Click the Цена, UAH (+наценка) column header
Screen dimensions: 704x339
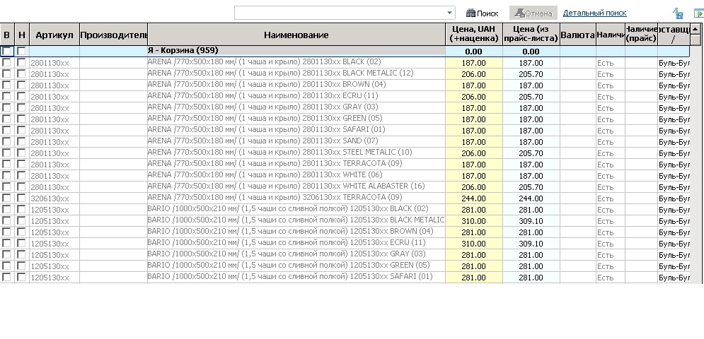tap(474, 34)
